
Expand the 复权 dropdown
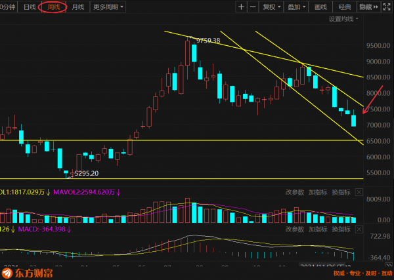click(271, 7)
